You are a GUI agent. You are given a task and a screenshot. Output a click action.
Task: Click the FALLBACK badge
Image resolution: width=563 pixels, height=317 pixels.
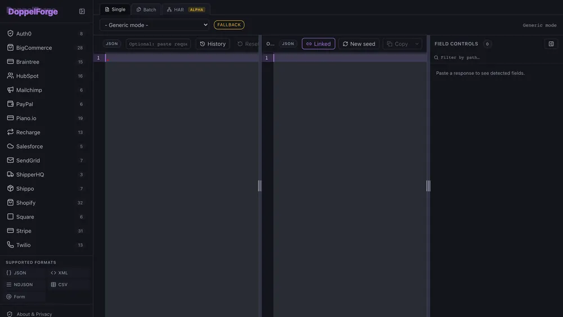pos(229,25)
